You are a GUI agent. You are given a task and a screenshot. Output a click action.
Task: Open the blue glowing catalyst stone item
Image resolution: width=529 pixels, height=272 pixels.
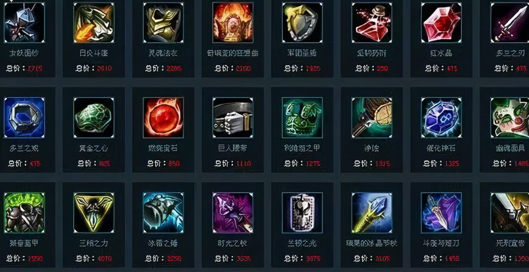441,118
